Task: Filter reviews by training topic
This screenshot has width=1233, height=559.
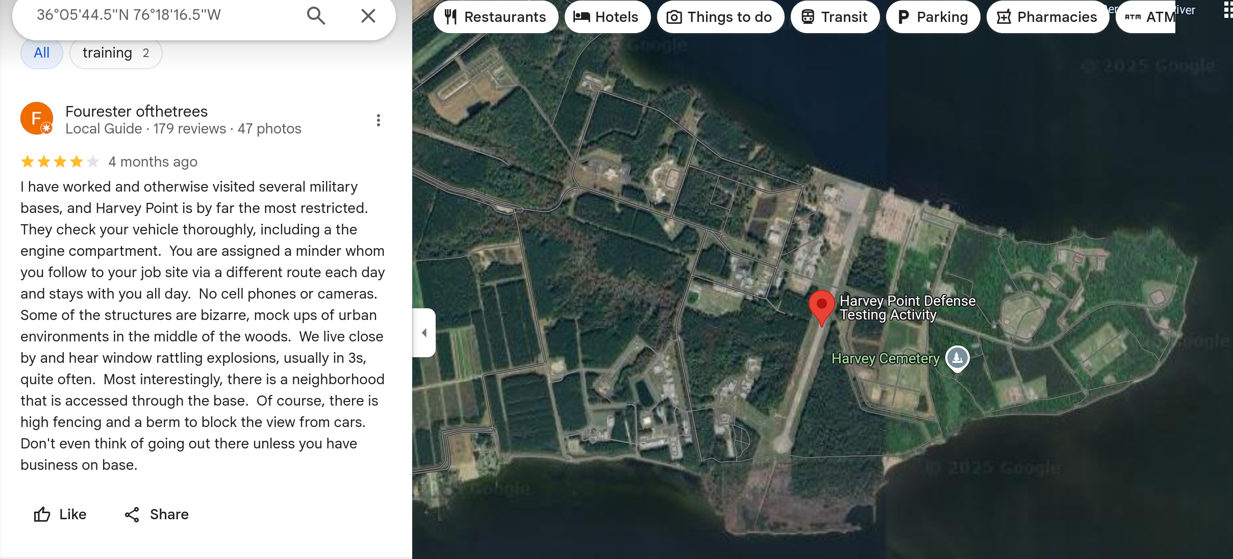Action: click(x=116, y=53)
